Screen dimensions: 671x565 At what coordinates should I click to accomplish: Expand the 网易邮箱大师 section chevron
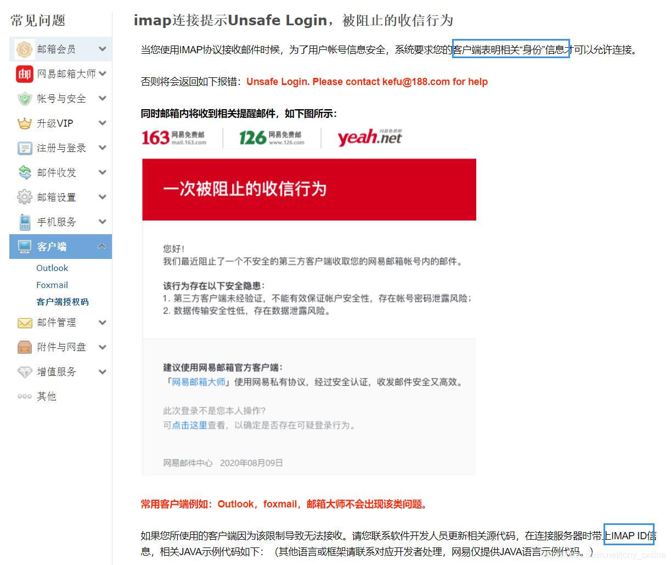point(102,74)
